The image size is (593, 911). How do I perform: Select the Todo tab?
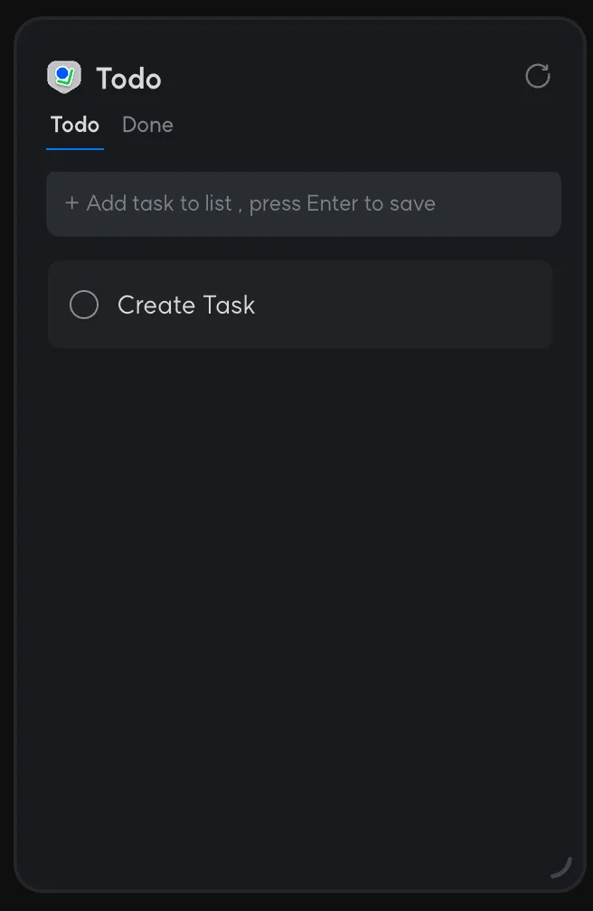75,125
